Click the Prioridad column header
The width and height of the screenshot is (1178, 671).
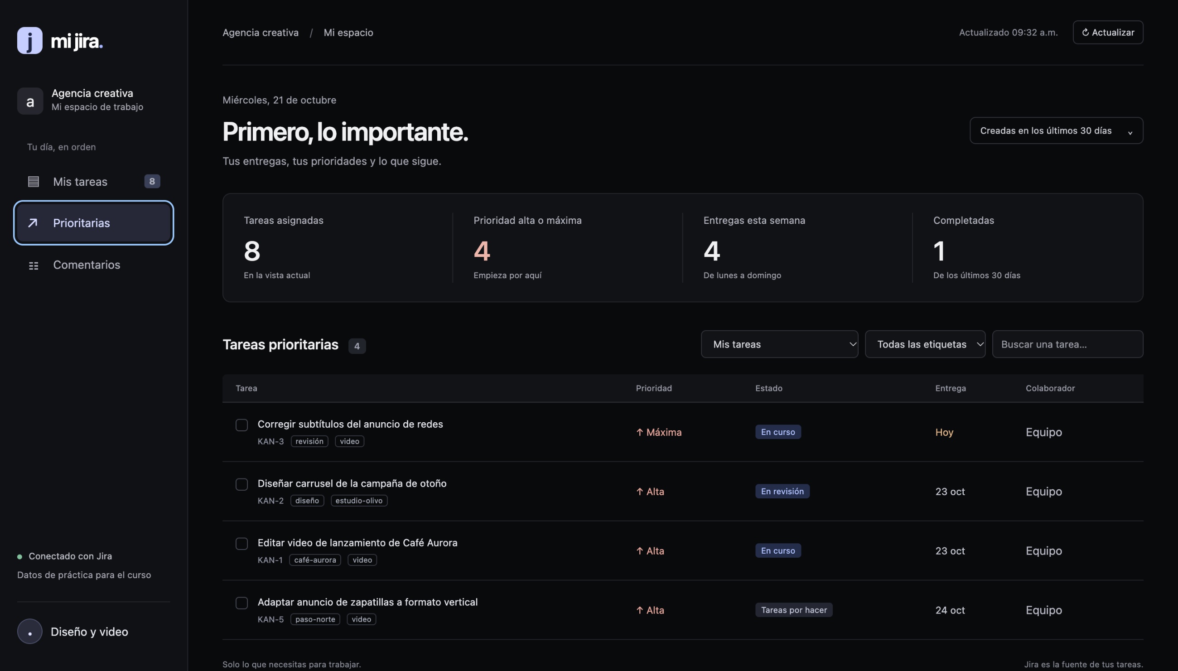click(x=653, y=388)
